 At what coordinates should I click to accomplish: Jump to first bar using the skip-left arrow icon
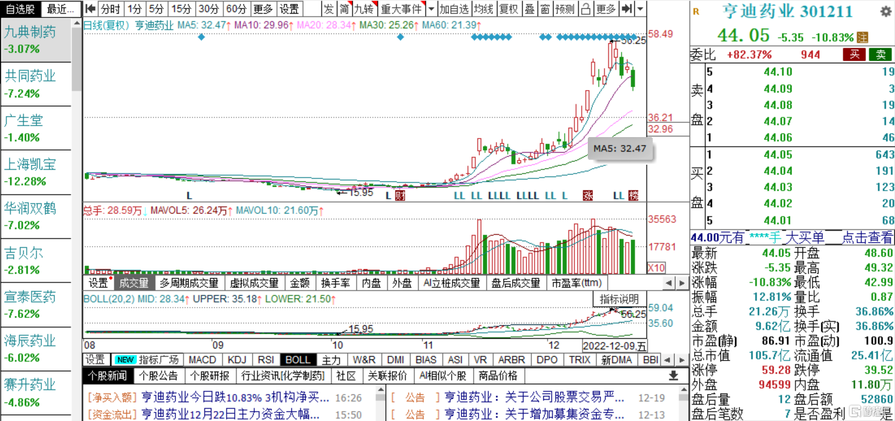click(90, 9)
